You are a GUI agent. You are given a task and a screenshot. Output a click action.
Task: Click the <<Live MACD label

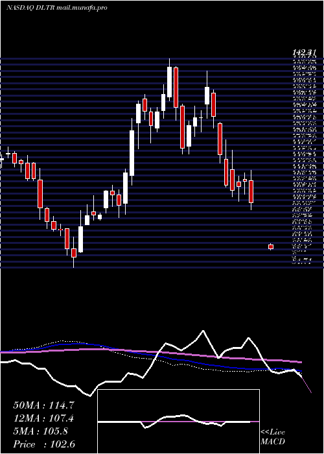[273, 437]
